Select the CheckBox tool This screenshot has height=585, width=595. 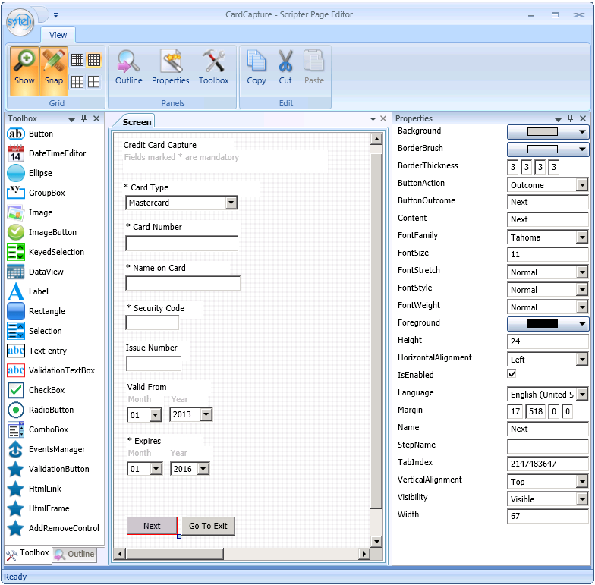[36, 390]
